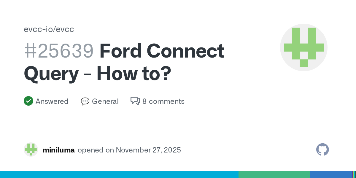The width and height of the screenshot is (356, 178).
Task: Click the General category speech bubble icon
Action: click(85, 101)
